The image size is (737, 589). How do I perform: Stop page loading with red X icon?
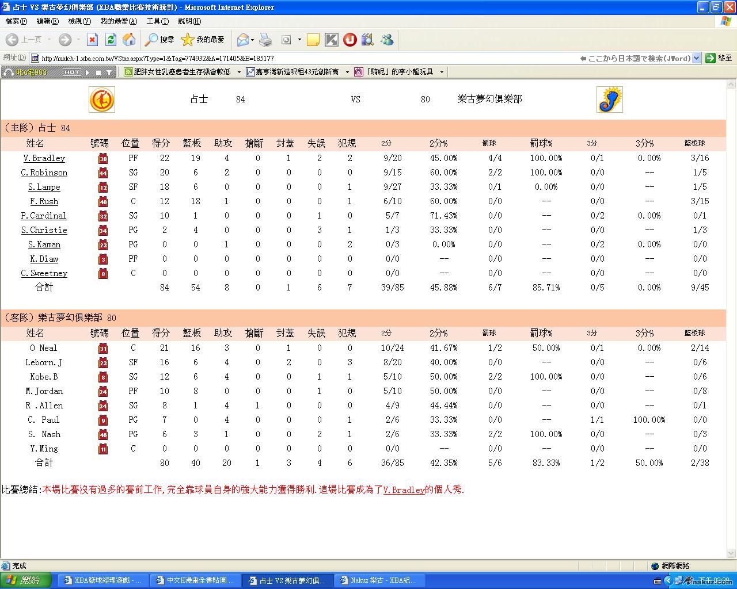coord(92,39)
